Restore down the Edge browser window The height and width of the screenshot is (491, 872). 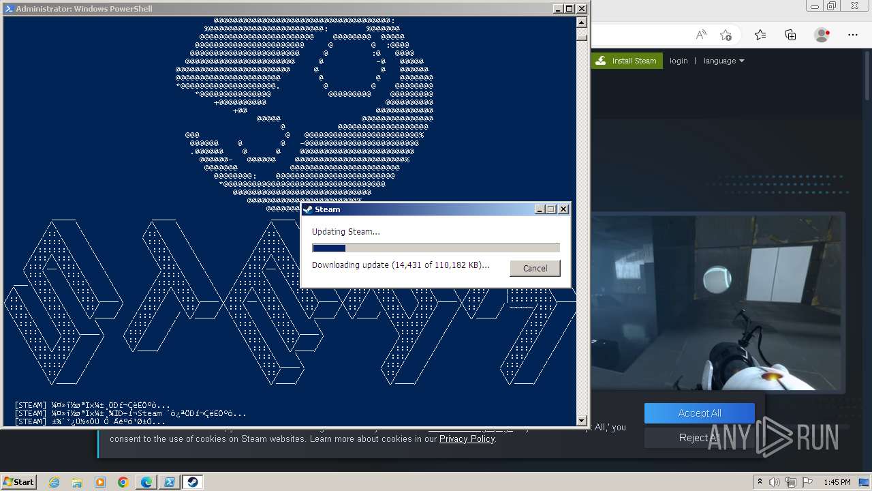tap(831, 5)
